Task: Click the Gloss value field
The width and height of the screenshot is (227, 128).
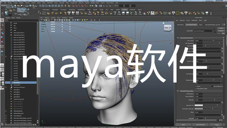Action: (x=199, y=112)
